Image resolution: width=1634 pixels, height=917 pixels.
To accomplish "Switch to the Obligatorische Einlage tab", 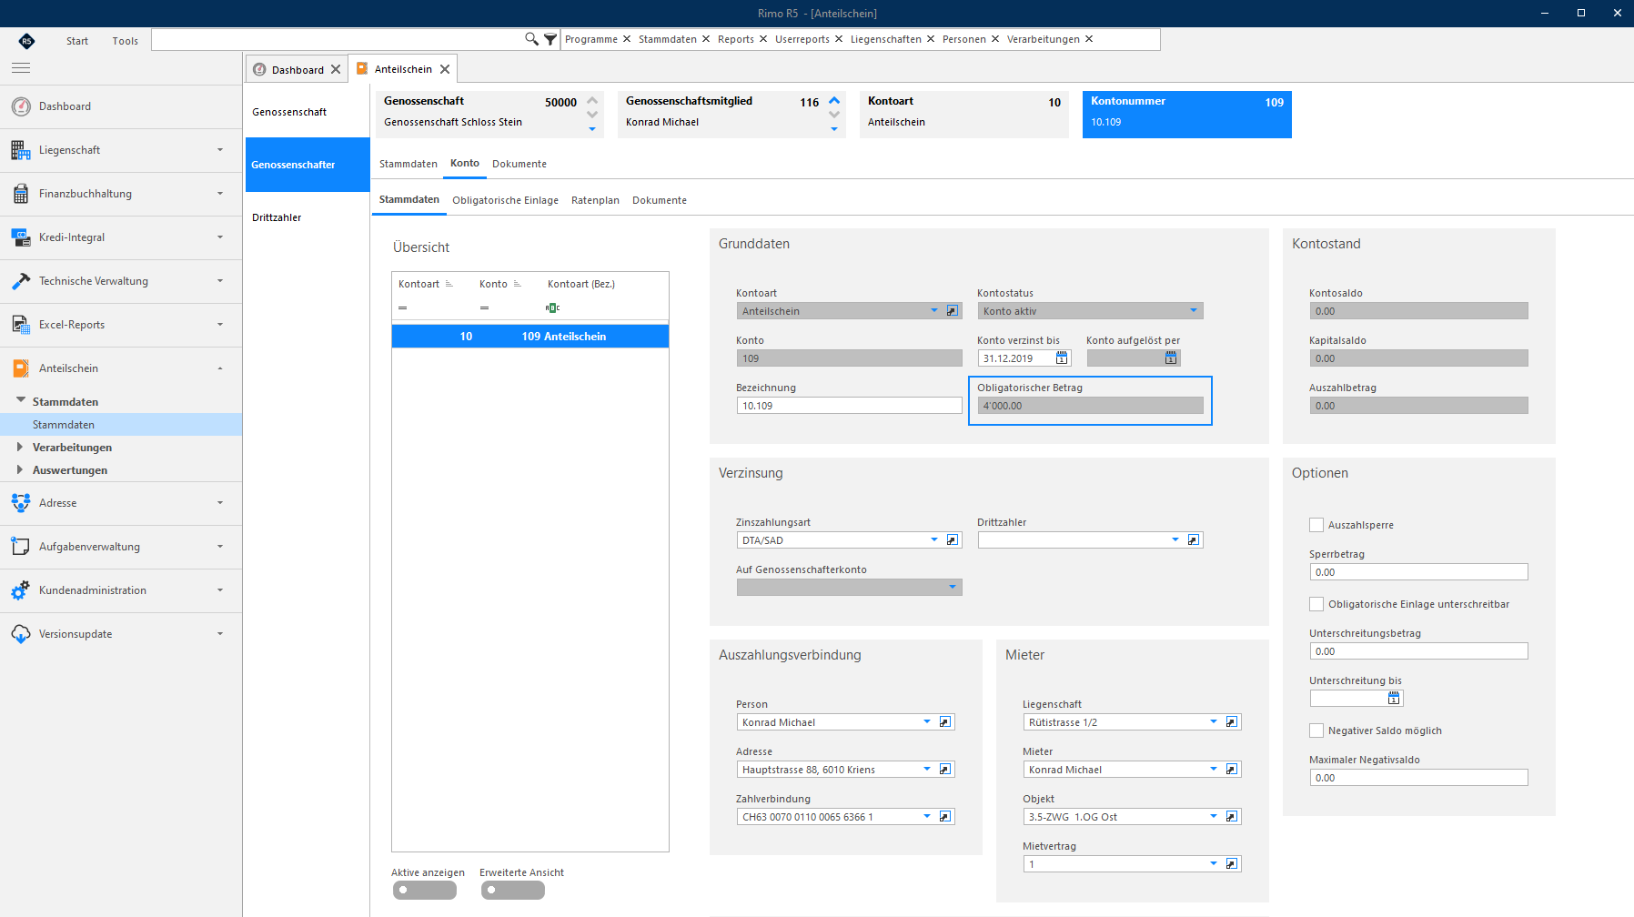I will [x=505, y=200].
